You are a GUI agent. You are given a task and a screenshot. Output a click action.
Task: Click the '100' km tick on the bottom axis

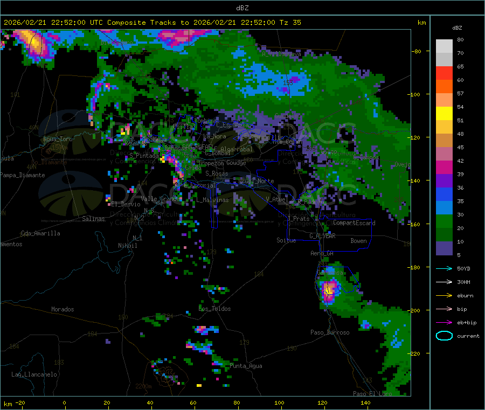279,402
